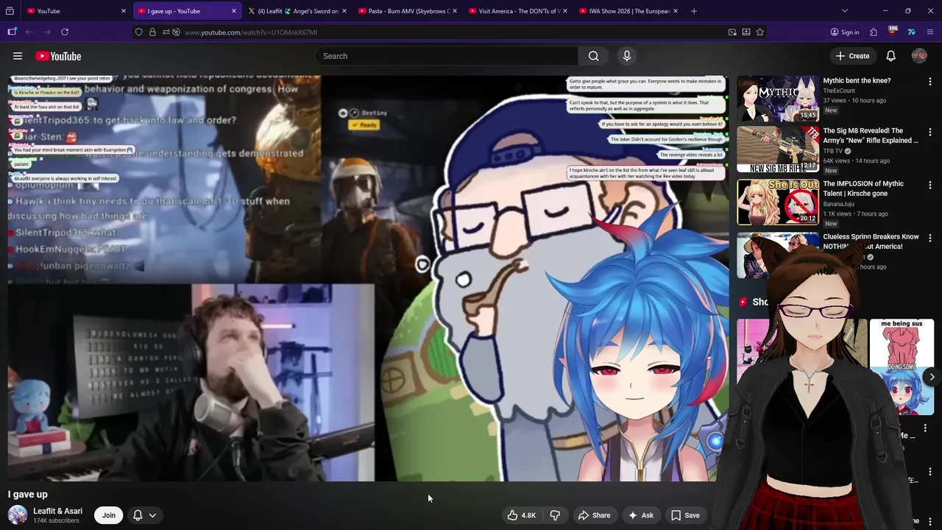
Task: Open options for Sig M8 Revealed video
Action: [929, 132]
